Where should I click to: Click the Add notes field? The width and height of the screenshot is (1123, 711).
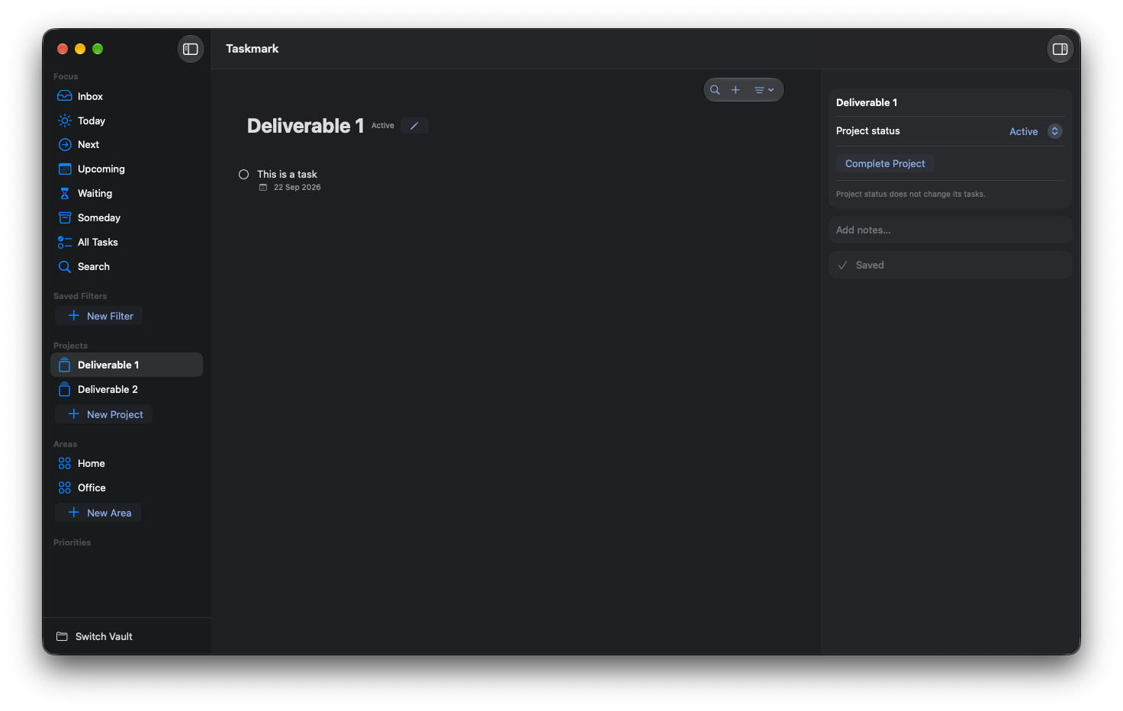point(951,230)
